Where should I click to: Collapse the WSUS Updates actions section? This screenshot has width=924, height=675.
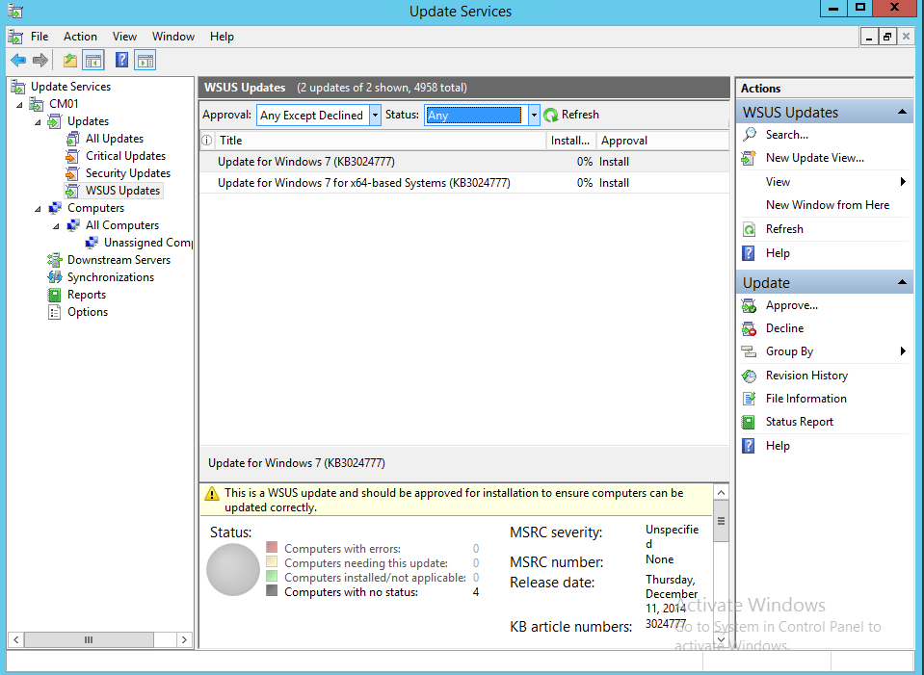(x=902, y=113)
